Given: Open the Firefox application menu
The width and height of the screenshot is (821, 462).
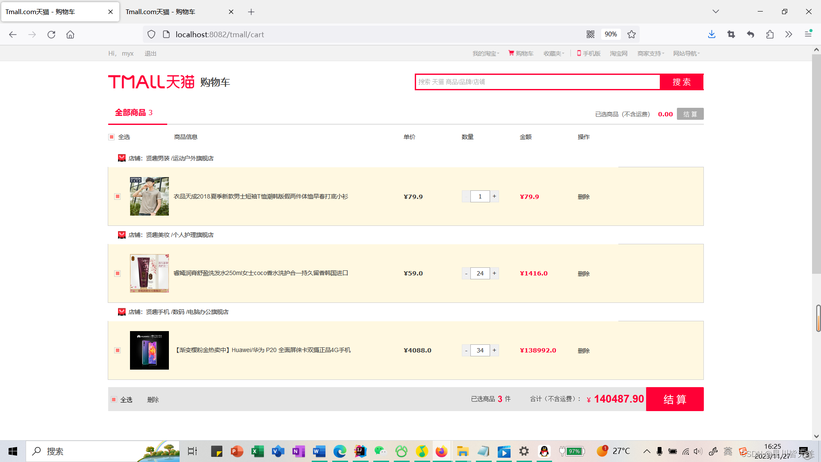Looking at the screenshot, I should 808,34.
